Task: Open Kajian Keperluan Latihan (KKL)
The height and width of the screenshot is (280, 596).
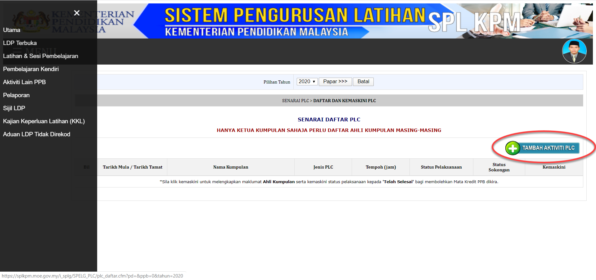Action: (x=44, y=121)
